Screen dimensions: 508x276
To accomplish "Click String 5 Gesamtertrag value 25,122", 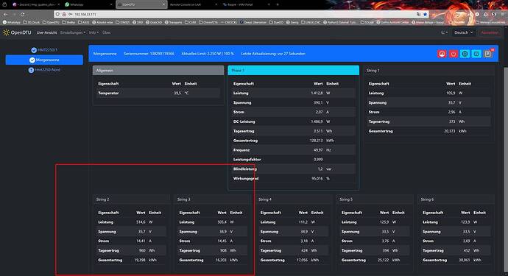I will coord(384,260).
